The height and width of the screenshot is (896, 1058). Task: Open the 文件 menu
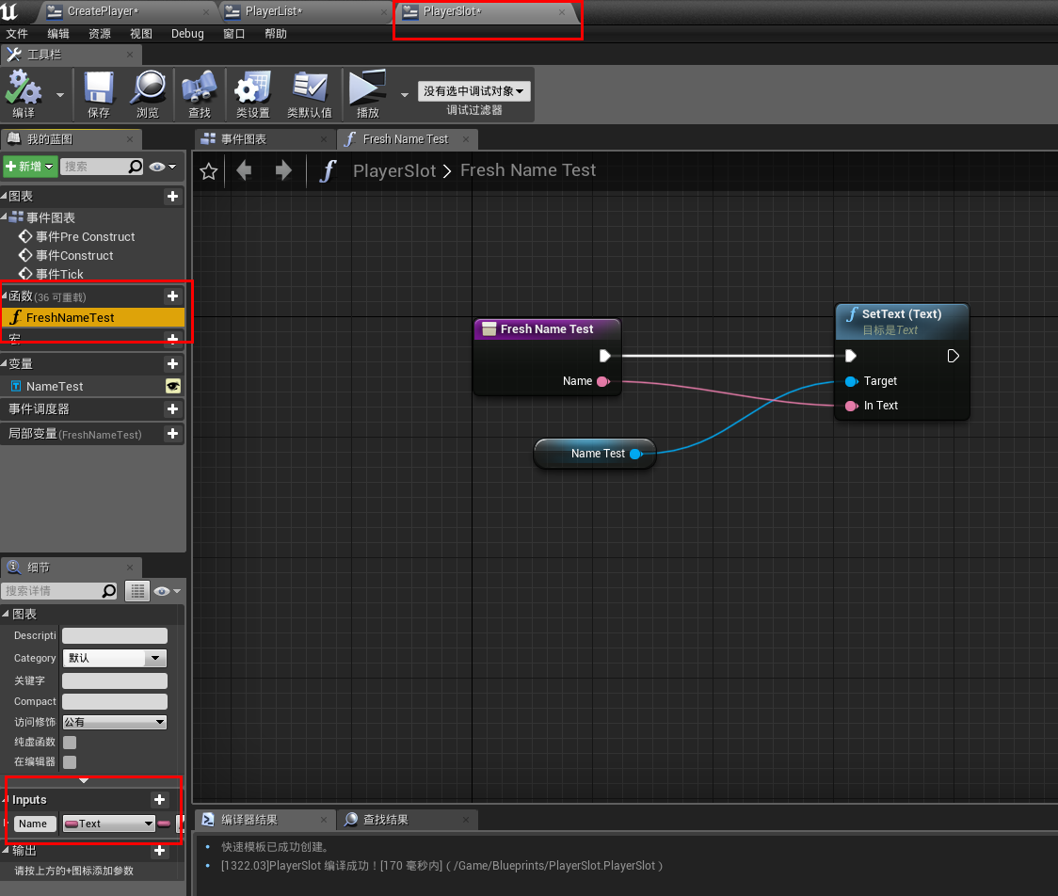[x=16, y=34]
